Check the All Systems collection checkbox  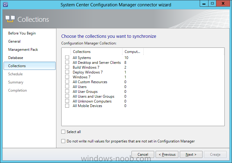pos(67,57)
